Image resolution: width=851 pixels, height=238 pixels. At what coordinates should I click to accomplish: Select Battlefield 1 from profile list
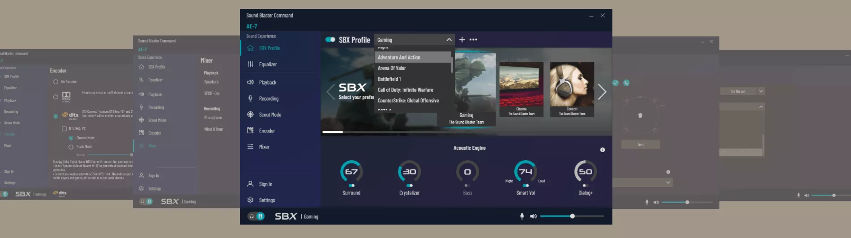[x=389, y=79]
